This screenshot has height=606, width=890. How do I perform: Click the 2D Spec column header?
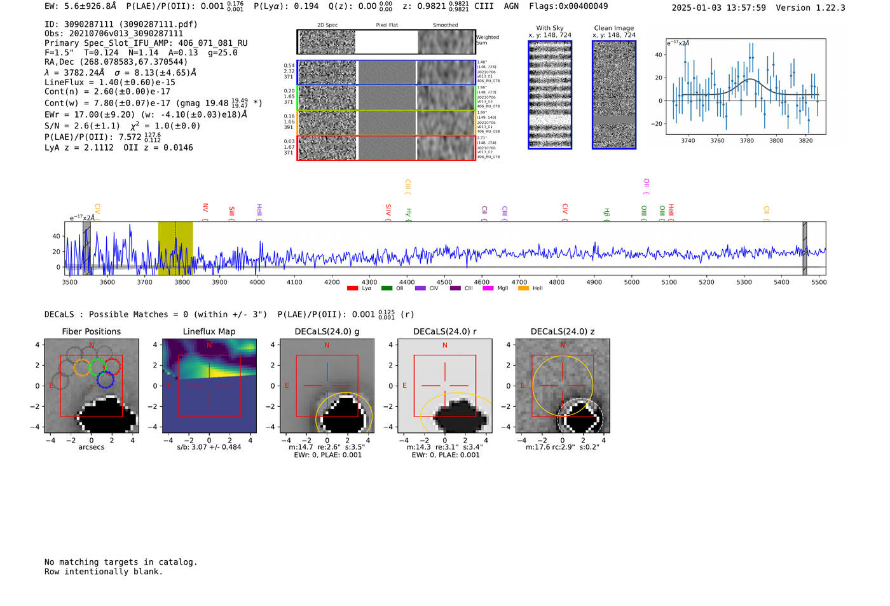pyautogui.click(x=327, y=25)
